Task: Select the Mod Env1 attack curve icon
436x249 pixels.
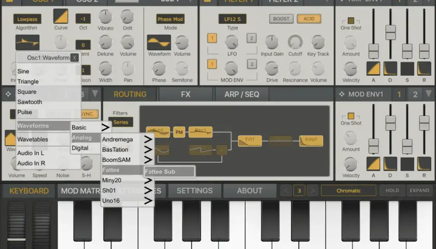Action: pyautogui.click(x=373, y=164)
